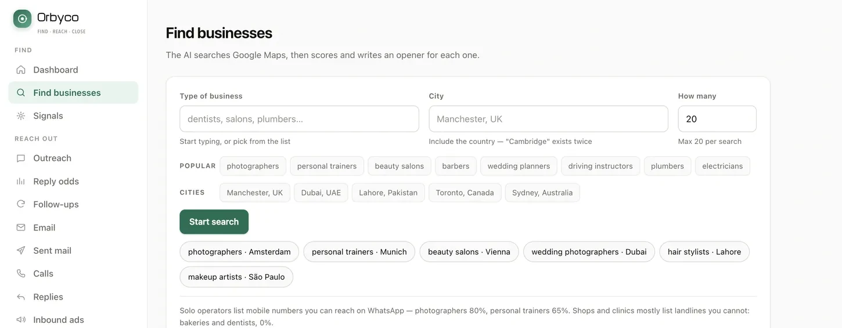Choose the beauty salons popular chip

400,166
